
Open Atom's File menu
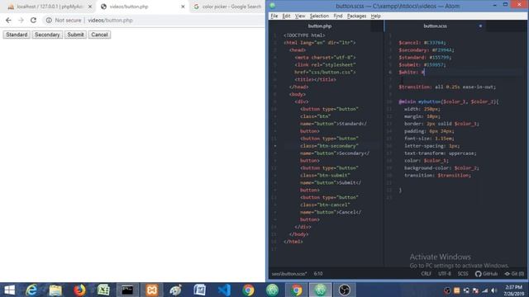274,16
